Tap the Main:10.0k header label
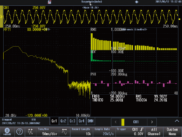182x137 pixels. coord(91,8)
